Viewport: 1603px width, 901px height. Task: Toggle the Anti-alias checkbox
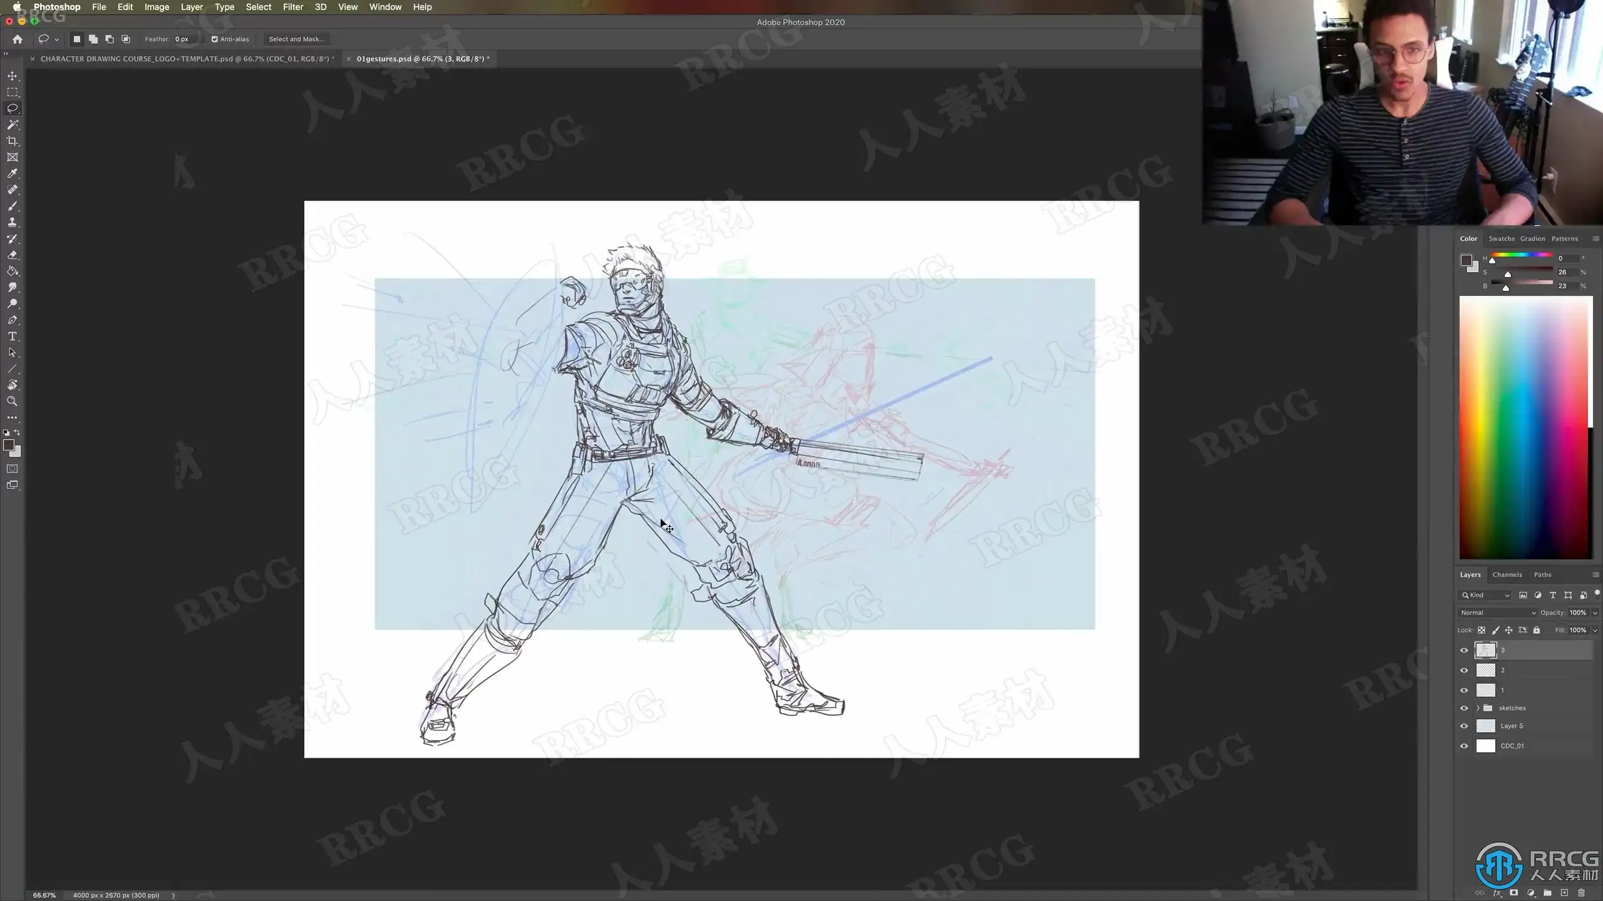[215, 39]
